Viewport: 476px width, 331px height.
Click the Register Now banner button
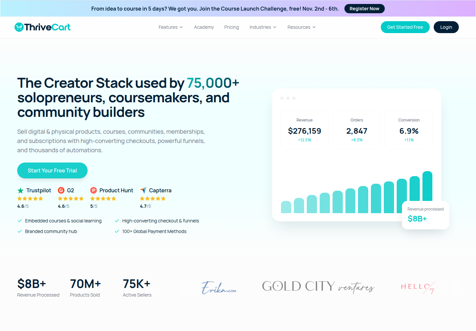coord(364,9)
